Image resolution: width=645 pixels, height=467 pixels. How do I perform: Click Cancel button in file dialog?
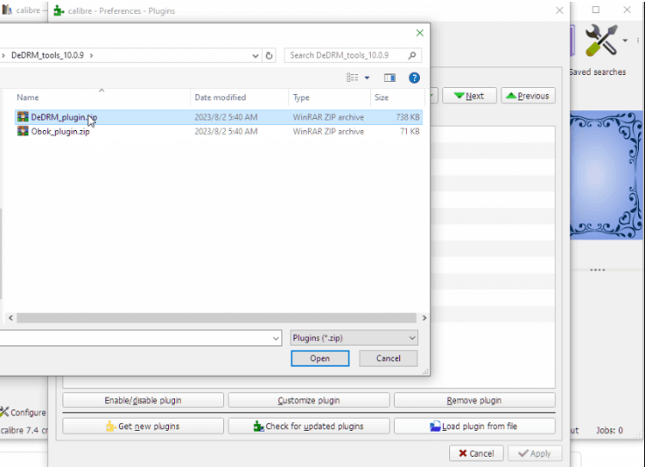point(388,358)
